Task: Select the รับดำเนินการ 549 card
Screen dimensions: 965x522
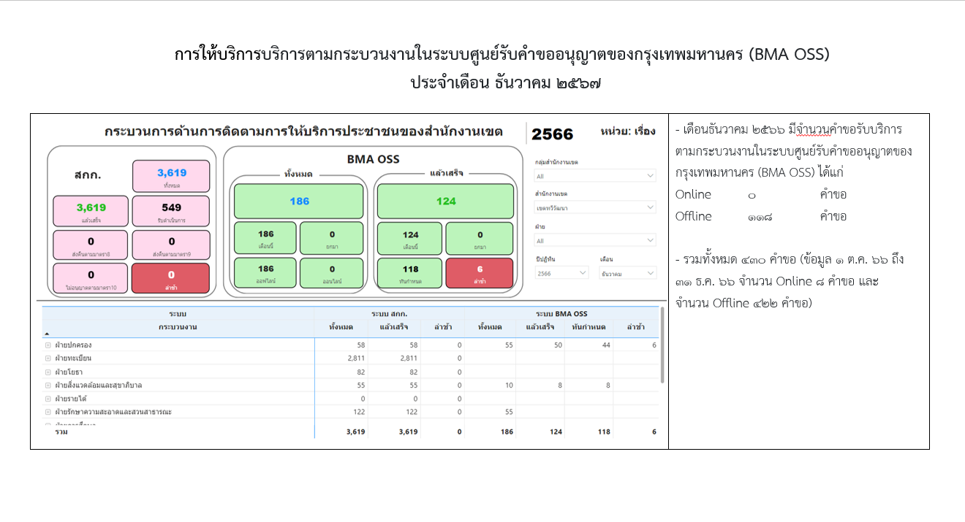Action: point(171,211)
